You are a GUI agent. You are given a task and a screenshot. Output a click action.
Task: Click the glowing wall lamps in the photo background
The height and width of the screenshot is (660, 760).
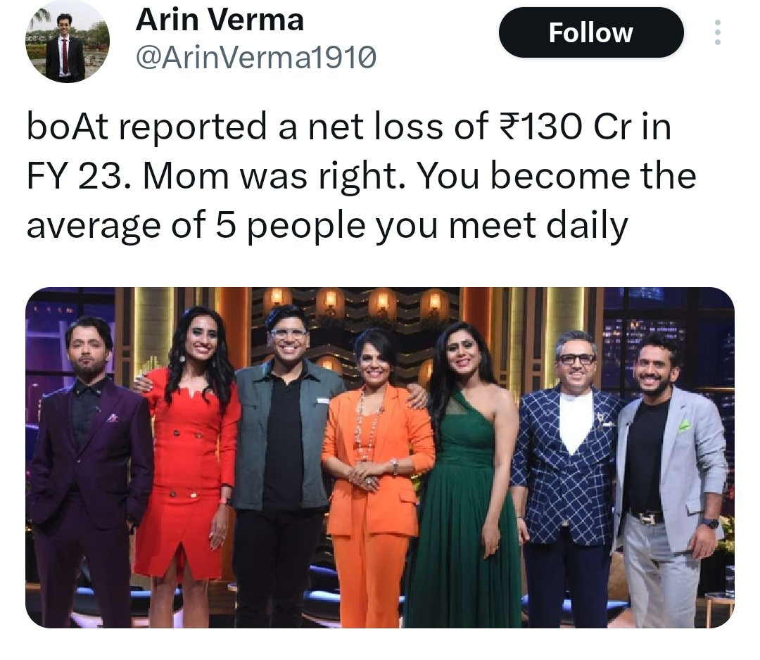[x=356, y=301]
